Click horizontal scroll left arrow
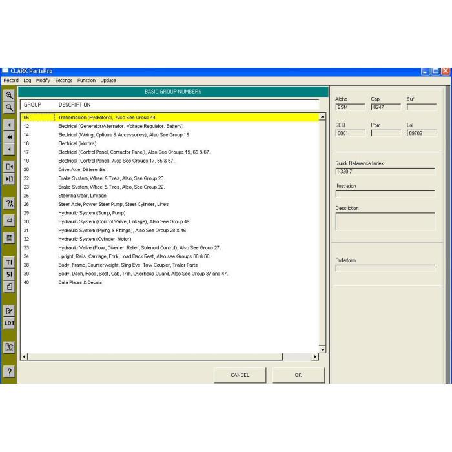 tap(25, 357)
